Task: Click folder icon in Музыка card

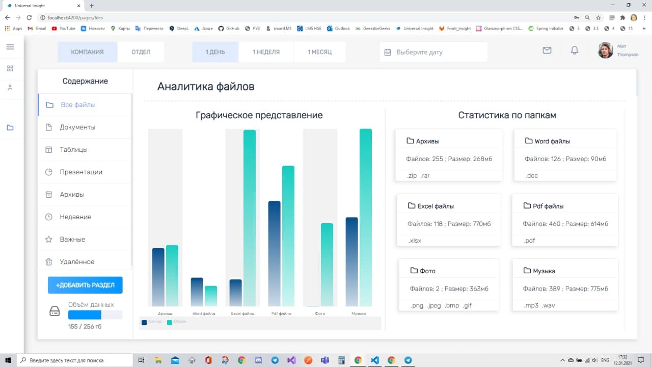Action: click(x=527, y=271)
